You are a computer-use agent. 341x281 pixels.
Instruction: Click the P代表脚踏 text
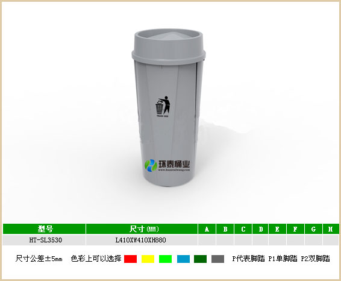249,259
